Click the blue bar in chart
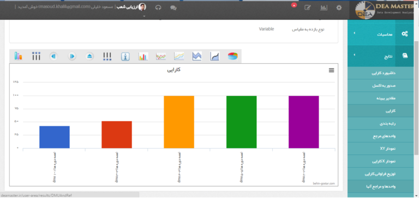 coord(55,137)
